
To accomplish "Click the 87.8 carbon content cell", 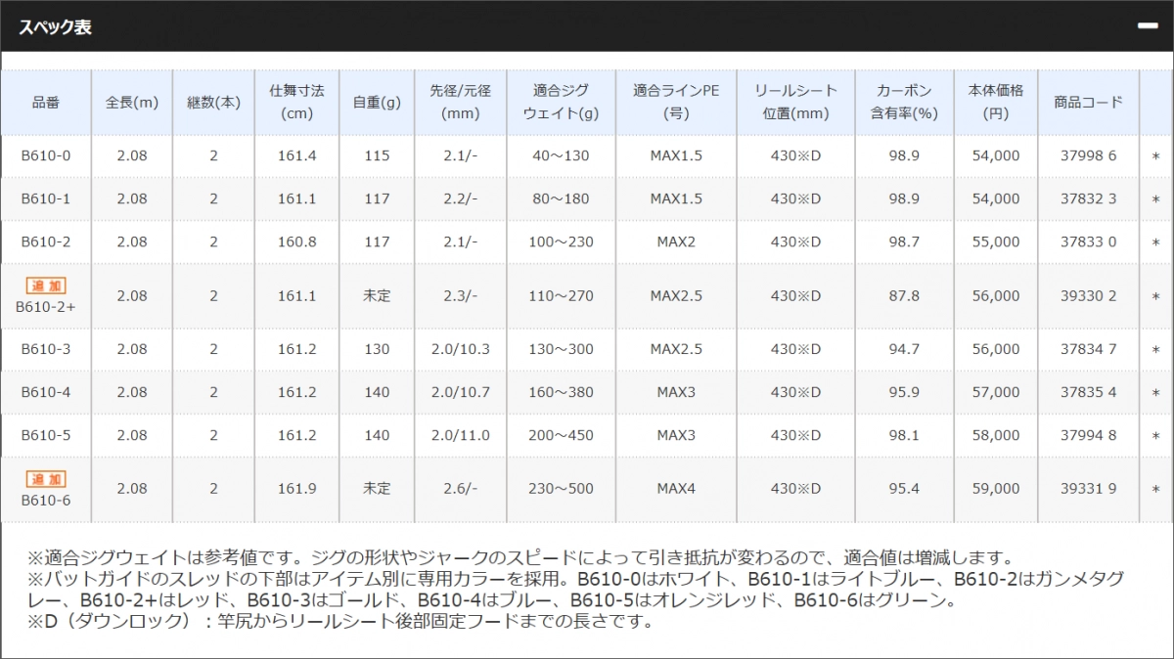I will pyautogui.click(x=904, y=295).
